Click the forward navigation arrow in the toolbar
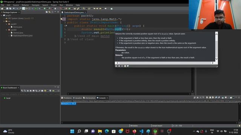The image size is (241, 135). tap(105, 9)
